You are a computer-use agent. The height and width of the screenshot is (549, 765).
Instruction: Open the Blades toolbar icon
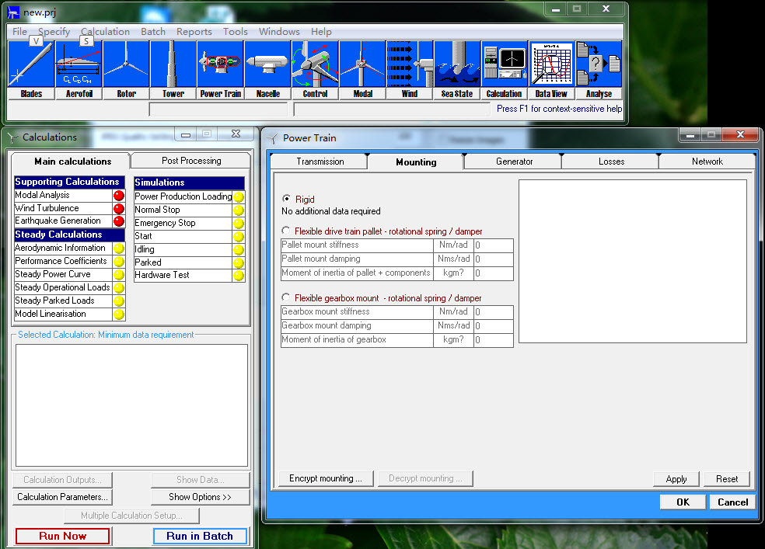coord(31,70)
